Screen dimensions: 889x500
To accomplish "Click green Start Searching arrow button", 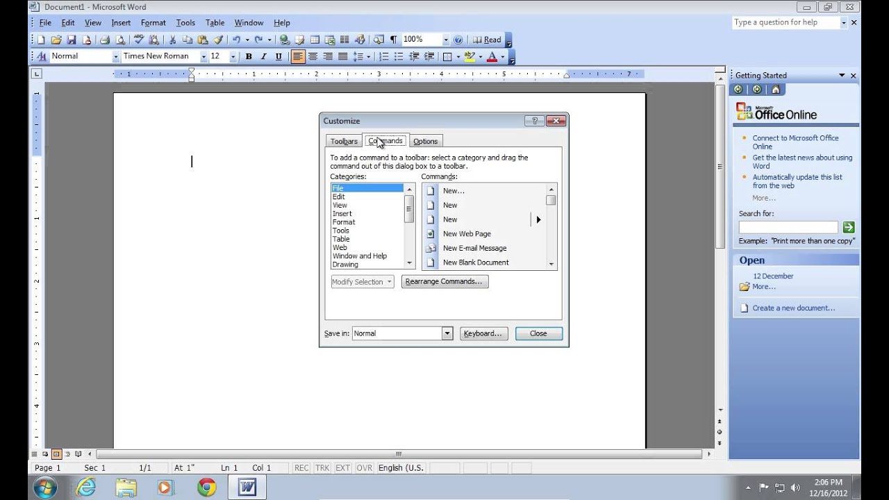I will (848, 228).
